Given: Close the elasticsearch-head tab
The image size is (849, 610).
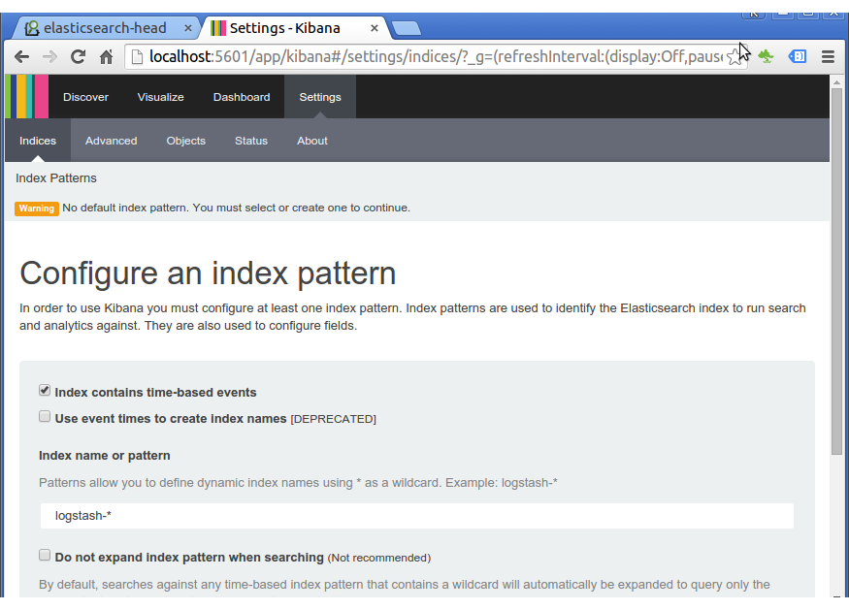Looking at the screenshot, I should 188,28.
